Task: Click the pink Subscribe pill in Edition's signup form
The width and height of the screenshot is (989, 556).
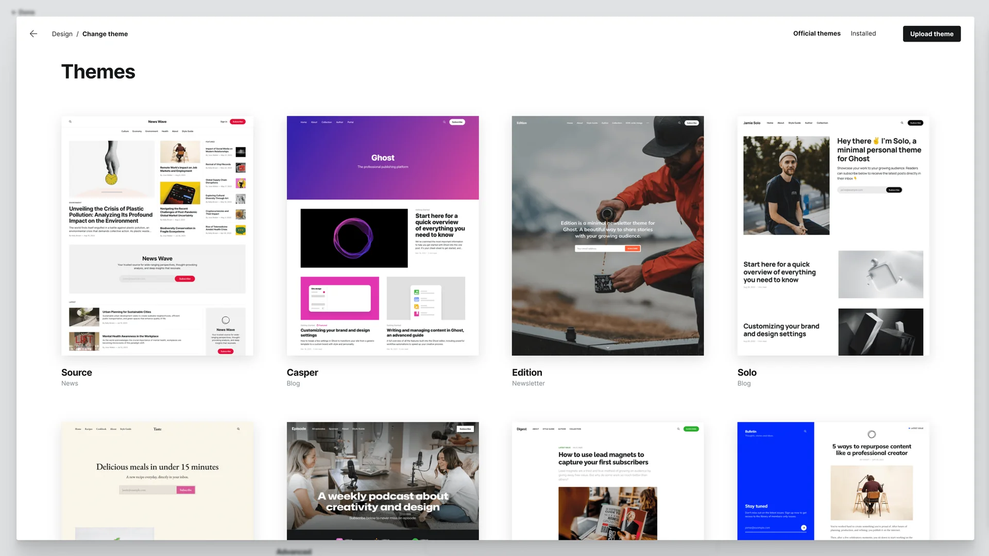Action: (632, 248)
